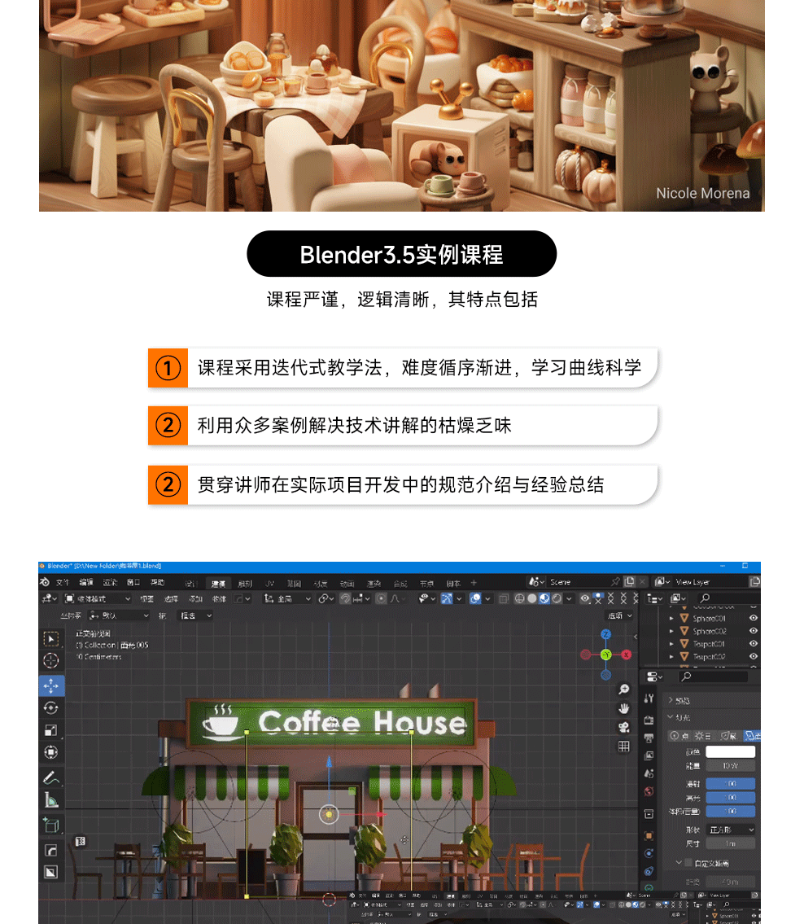Open the 文件 menu
This screenshot has width=804, height=924.
pos(62,582)
